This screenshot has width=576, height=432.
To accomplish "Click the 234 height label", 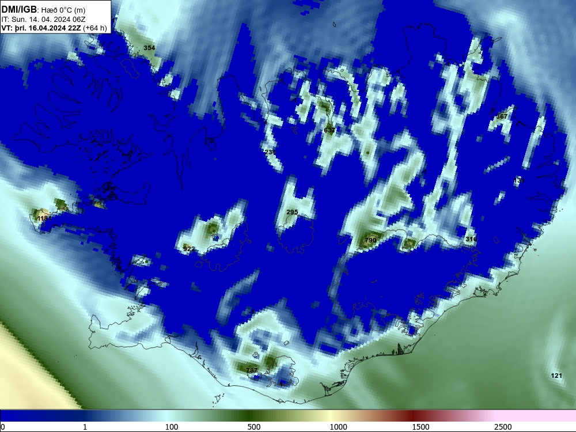I will coord(270,152).
